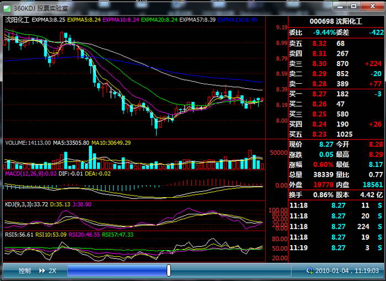Close the 360KDJ stock lab window
The image size is (386, 281).
(372, 7)
